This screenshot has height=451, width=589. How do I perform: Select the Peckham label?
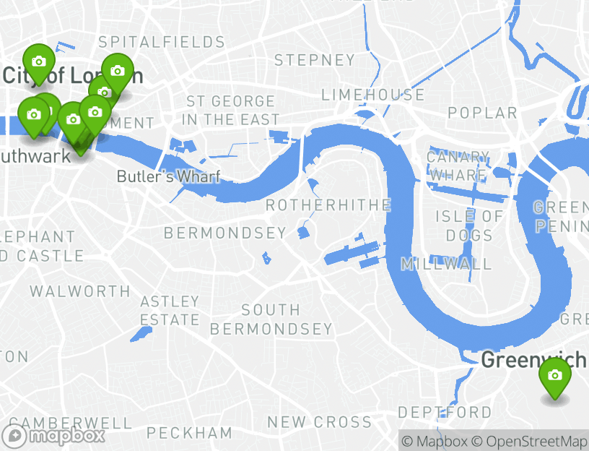(190, 434)
